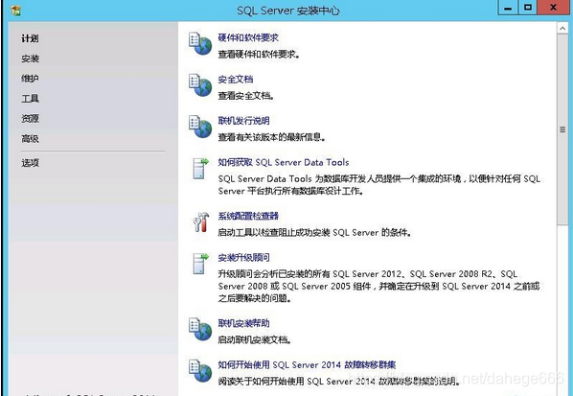The height and width of the screenshot is (396, 573).
Task: Click the vertical scrollbar thumb
Action: click(x=562, y=129)
